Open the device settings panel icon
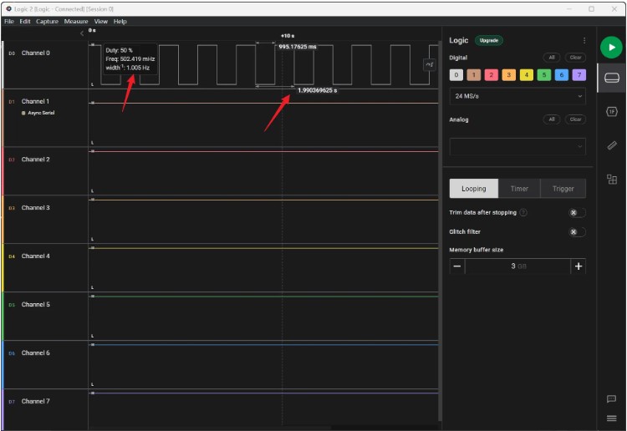627x431 pixels. tap(611, 79)
